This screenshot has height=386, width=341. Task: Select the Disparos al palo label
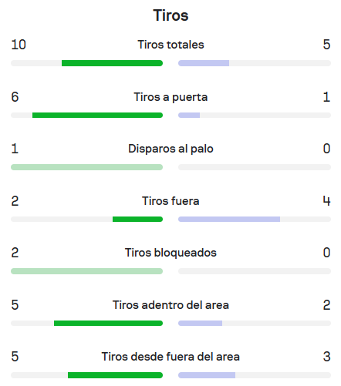(170, 149)
